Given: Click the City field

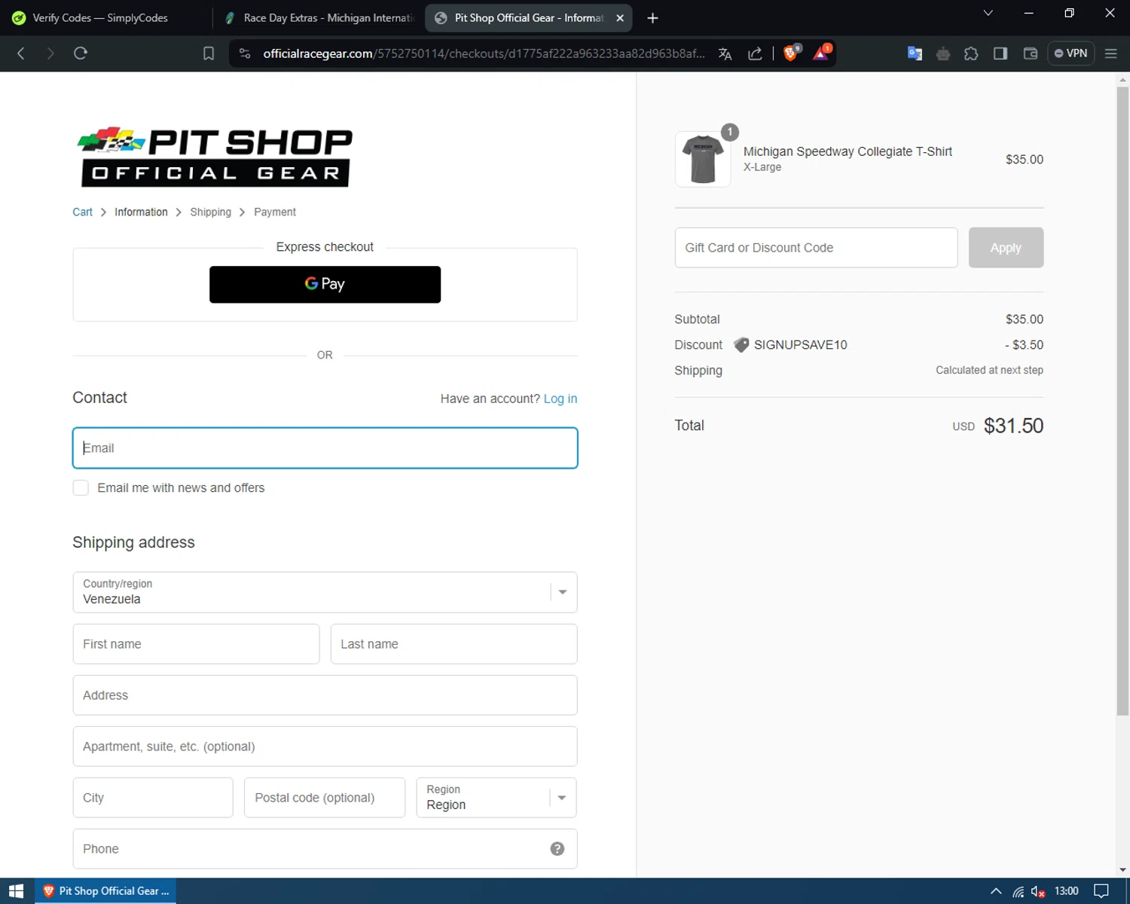Looking at the screenshot, I should tap(153, 798).
